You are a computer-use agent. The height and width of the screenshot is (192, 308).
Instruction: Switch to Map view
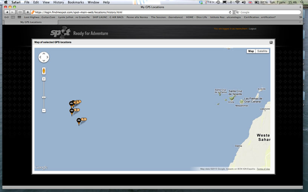(251, 51)
